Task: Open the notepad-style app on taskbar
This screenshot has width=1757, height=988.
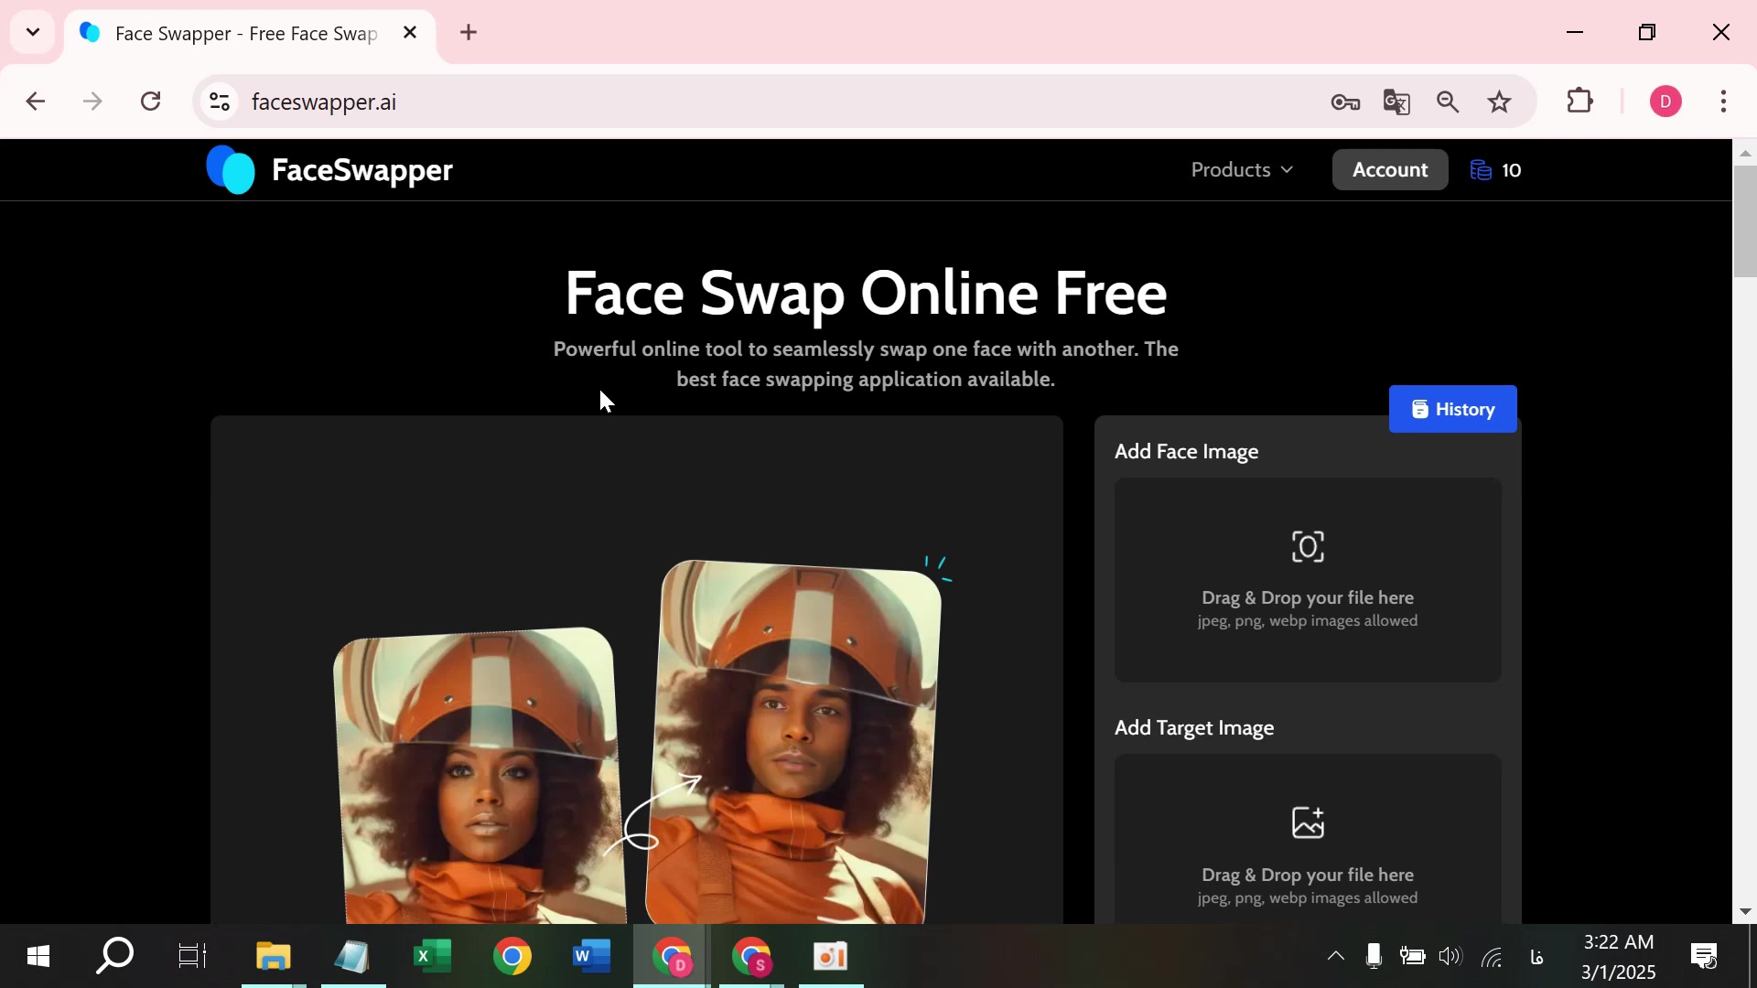Action: coord(352,957)
